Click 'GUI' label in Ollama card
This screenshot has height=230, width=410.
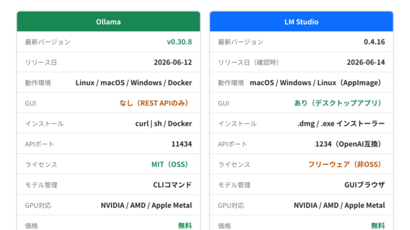coord(31,103)
